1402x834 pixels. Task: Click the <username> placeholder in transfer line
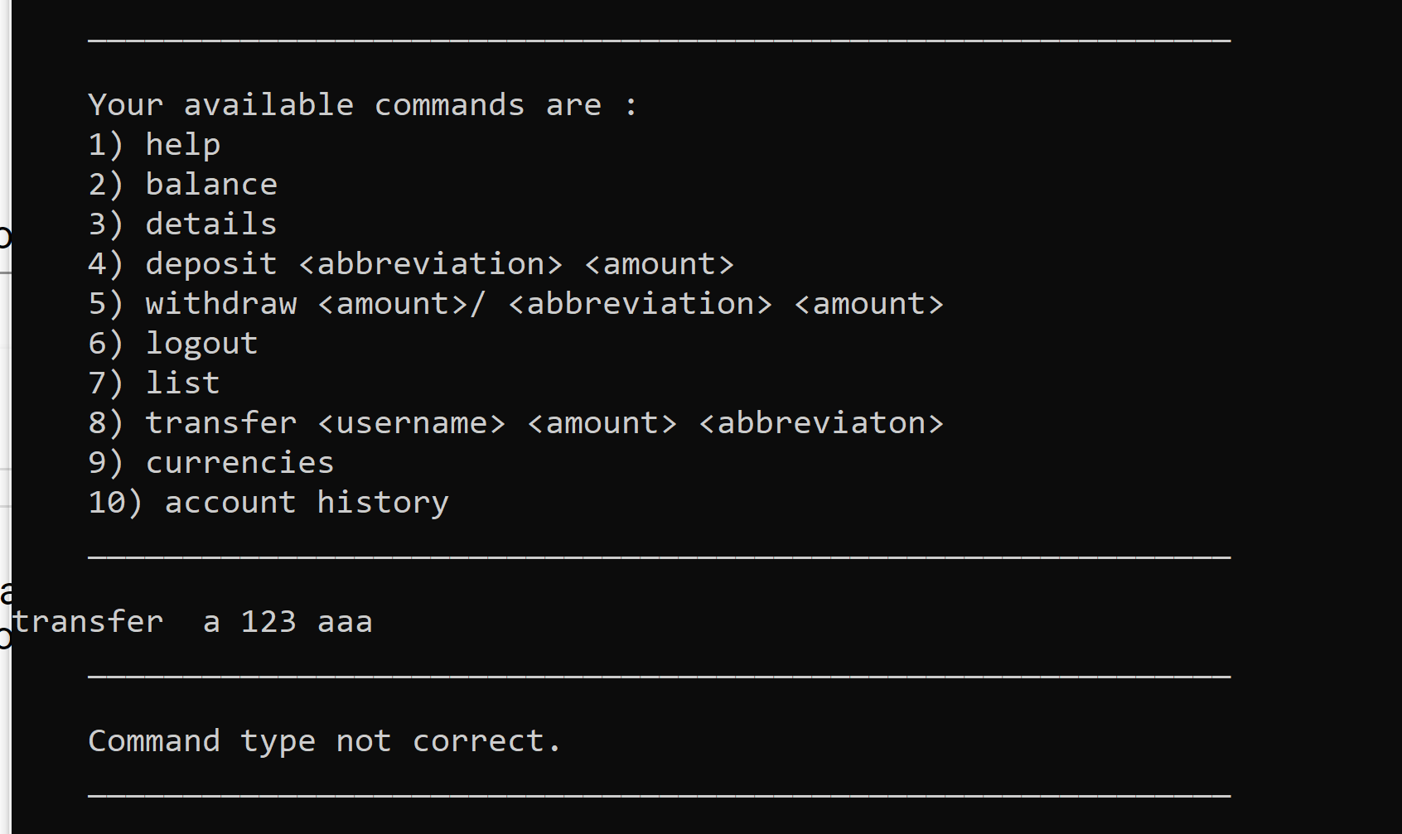411,423
